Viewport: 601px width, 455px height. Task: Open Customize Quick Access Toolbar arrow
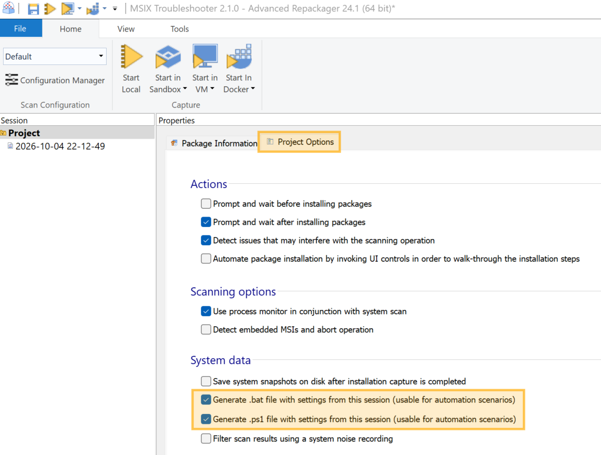(x=115, y=8)
